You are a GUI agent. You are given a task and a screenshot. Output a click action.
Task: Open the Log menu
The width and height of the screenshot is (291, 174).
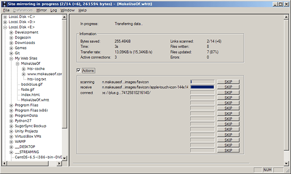coord(54,10)
